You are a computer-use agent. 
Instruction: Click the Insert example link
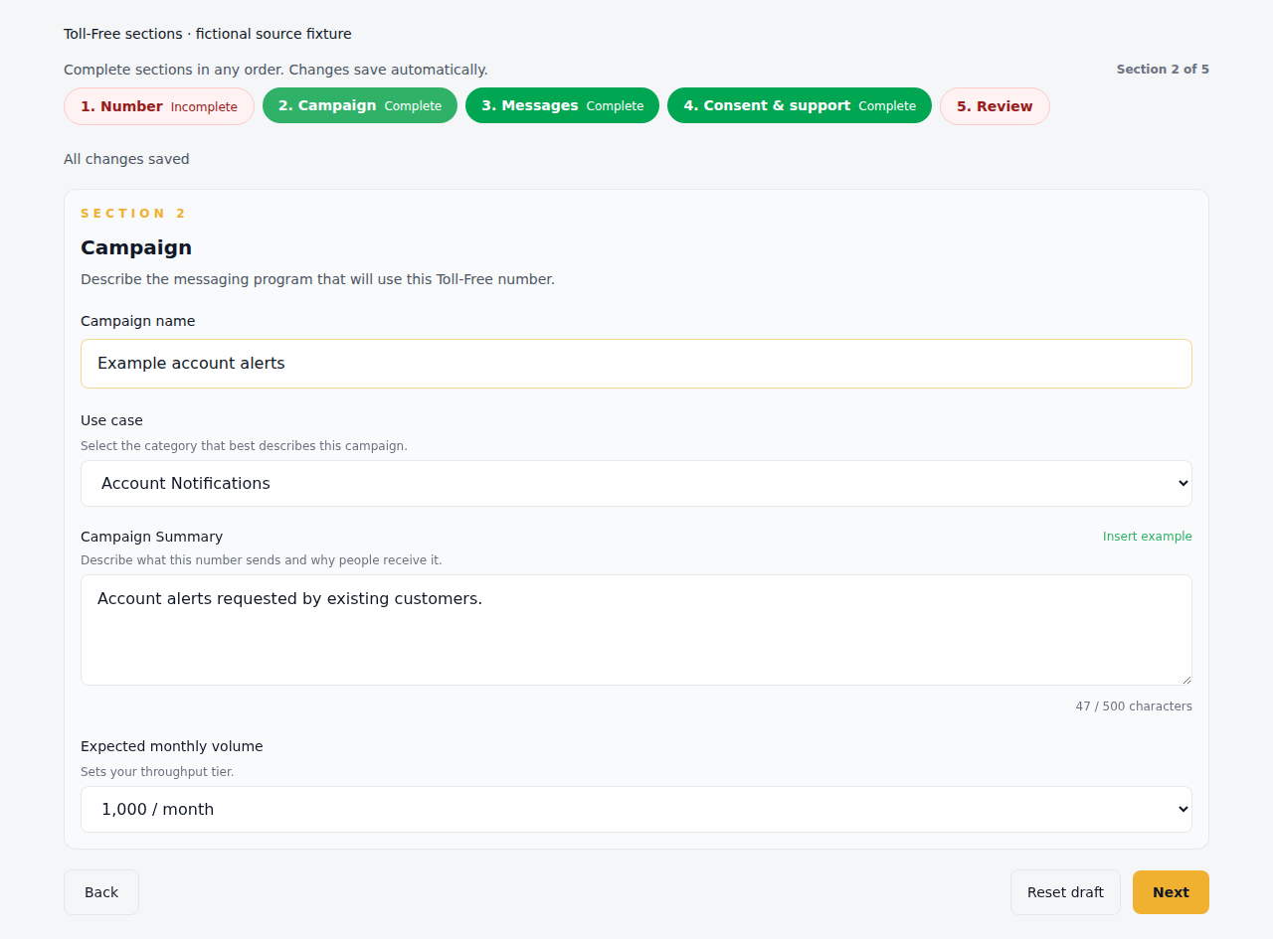[1147, 537]
